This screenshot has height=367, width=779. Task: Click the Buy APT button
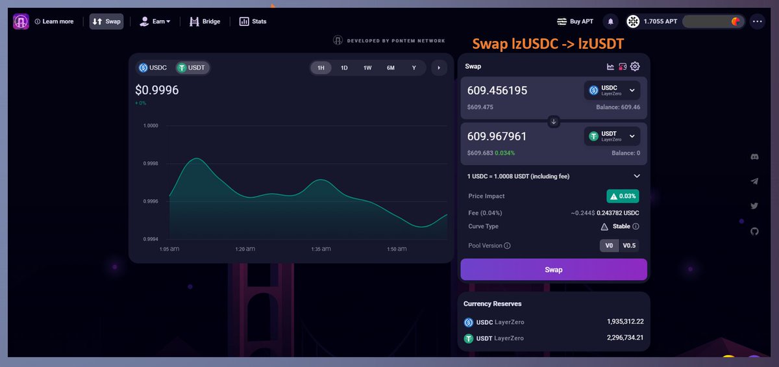click(575, 21)
